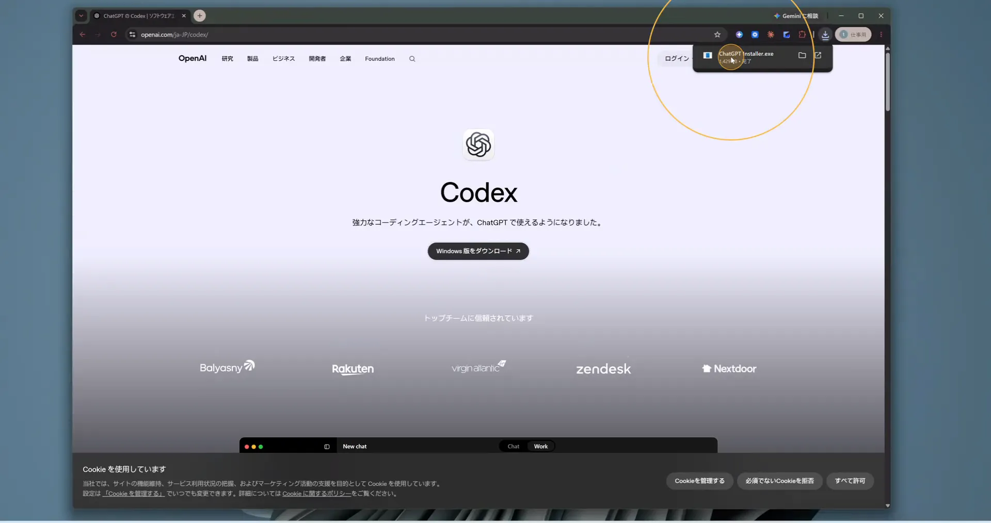Open the 研究 navigation menu
The width and height of the screenshot is (991, 523).
(x=227, y=59)
